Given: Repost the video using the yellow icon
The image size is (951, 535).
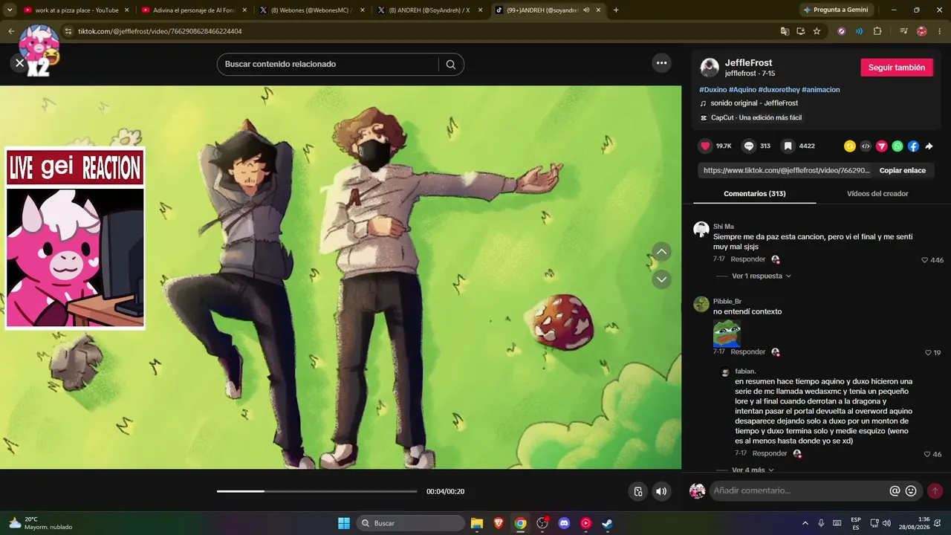Looking at the screenshot, I should click(x=850, y=146).
